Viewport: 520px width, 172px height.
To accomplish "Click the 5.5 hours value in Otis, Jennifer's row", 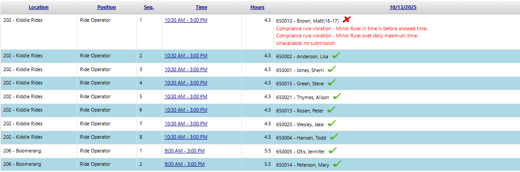I will [268, 151].
